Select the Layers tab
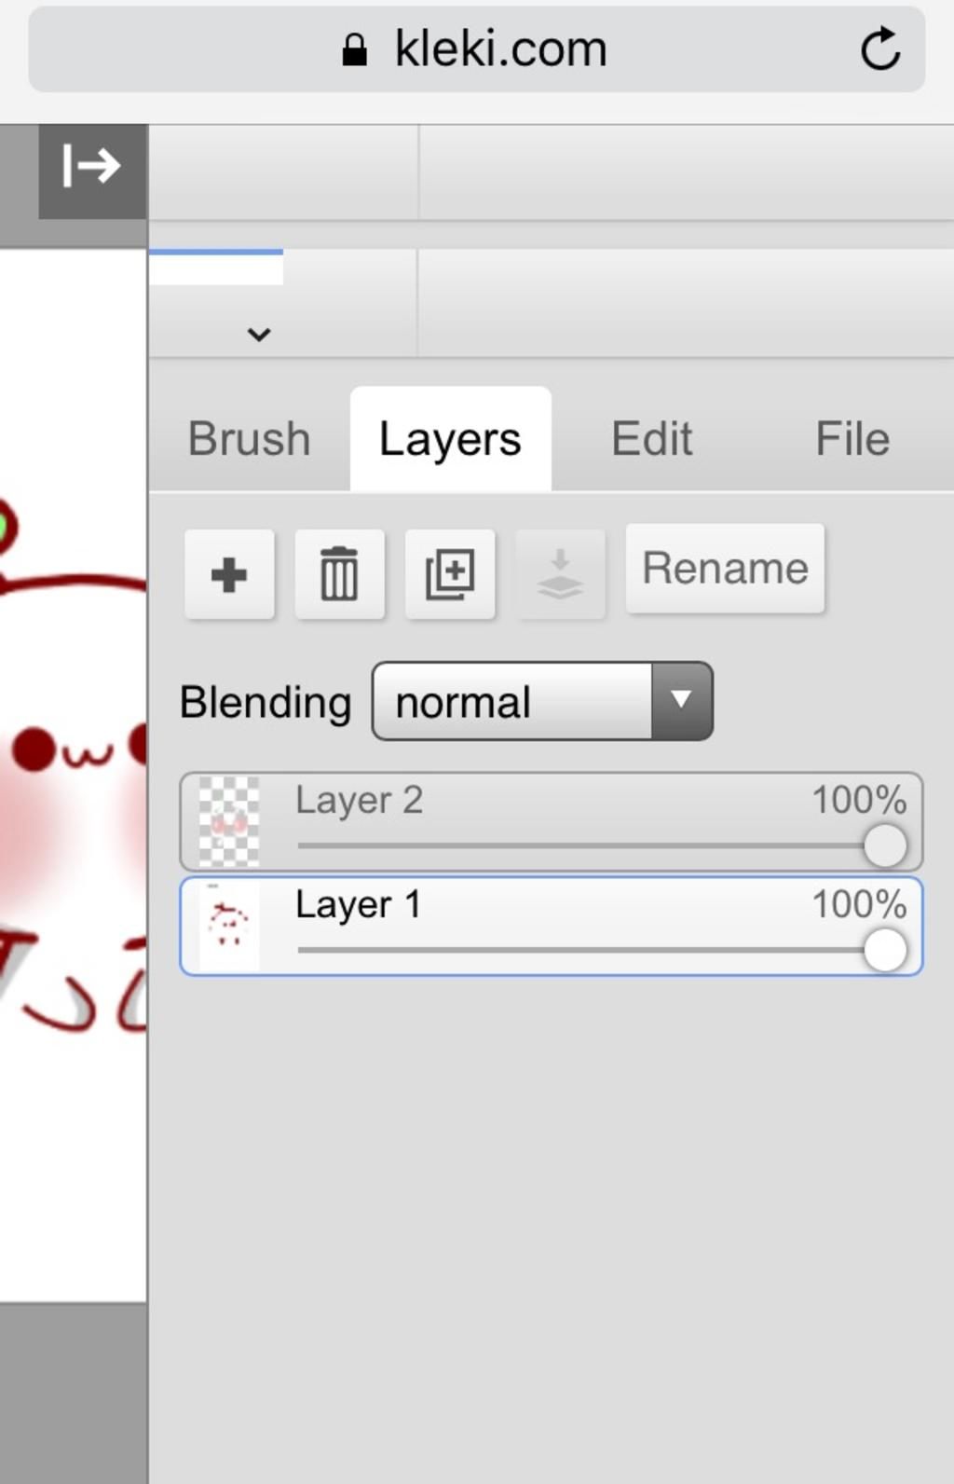Viewport: 954px width, 1484px height. [450, 439]
